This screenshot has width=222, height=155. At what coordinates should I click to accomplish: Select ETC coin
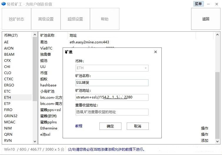point(7,91)
